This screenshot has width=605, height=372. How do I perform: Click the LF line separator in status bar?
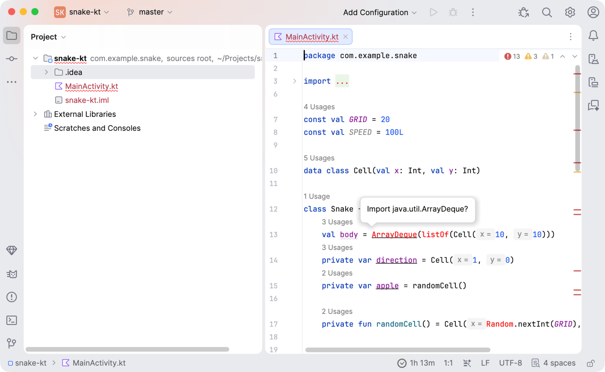click(x=485, y=363)
